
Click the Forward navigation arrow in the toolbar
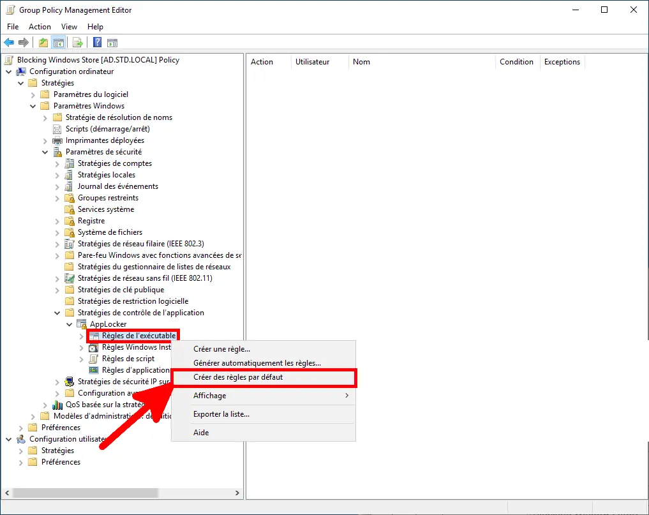23,42
